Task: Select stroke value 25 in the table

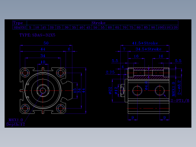Action: (59, 28)
